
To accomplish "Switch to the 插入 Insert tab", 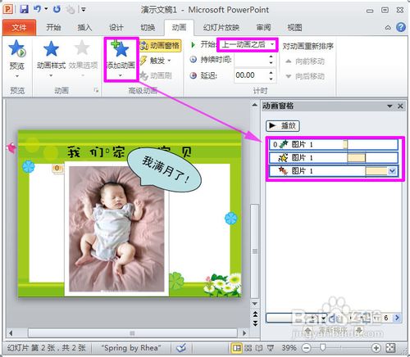I will click(x=84, y=27).
